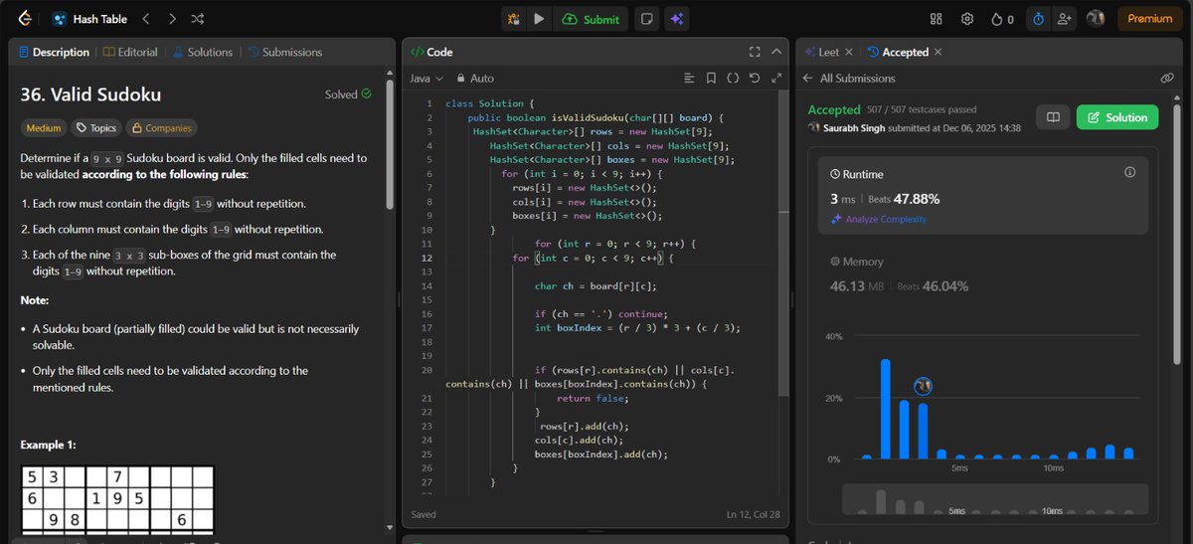1193x544 pixels.
Task: Click line number 12 in editor
Action: click(x=426, y=258)
